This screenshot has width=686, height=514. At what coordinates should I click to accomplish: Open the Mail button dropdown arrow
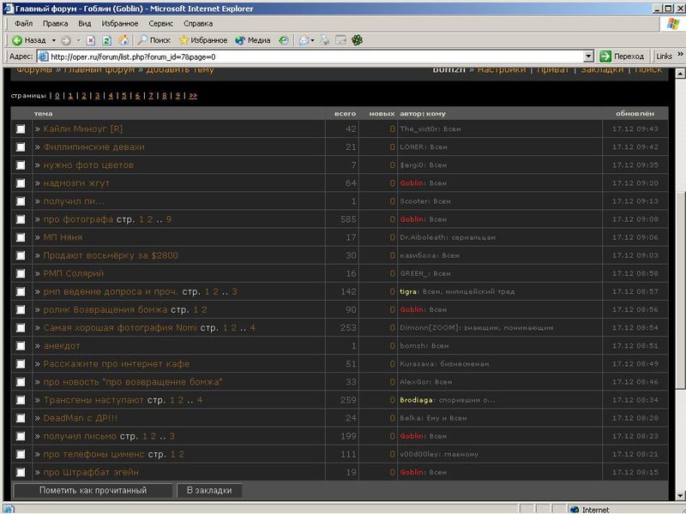[314, 40]
